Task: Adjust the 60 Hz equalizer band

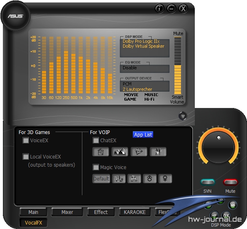Action: tap(51, 65)
